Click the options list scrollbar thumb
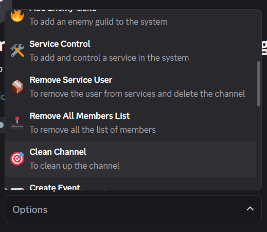Screen dimensions: 267x232 click(x=259, y=84)
